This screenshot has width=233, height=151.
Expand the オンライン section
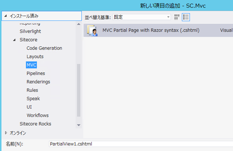[x=6, y=133]
